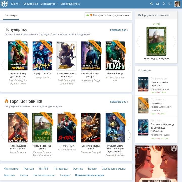182x182 pixels.
Task: Expand the Книги dropdown menu
Action: click(x=16, y=4)
